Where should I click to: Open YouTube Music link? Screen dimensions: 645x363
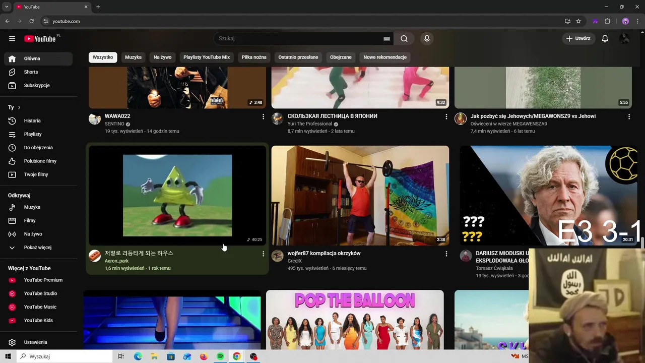[x=38, y=307]
